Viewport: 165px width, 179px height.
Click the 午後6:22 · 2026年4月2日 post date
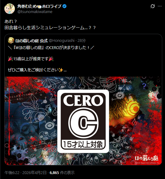tap(25, 172)
